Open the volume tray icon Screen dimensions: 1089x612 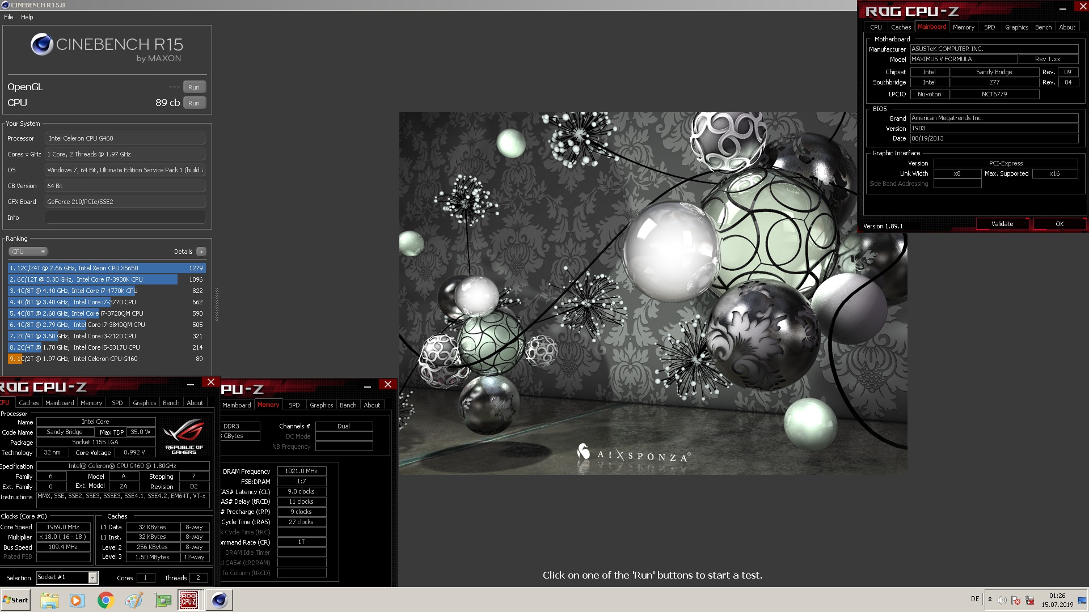tap(1002, 600)
